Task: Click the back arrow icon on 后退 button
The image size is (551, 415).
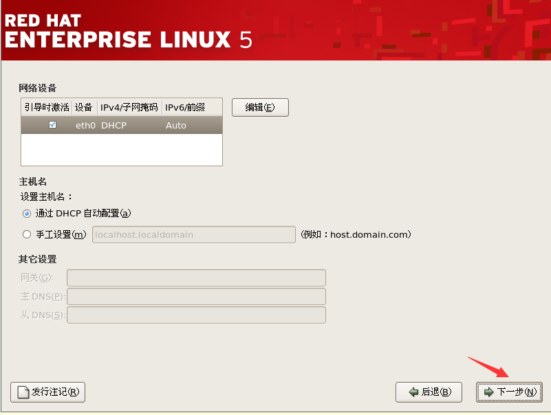Action: coord(413,392)
